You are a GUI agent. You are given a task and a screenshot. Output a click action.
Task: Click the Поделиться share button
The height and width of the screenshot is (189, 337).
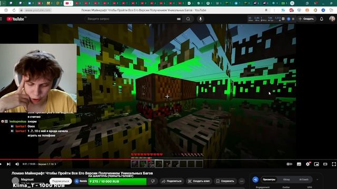click(172, 181)
